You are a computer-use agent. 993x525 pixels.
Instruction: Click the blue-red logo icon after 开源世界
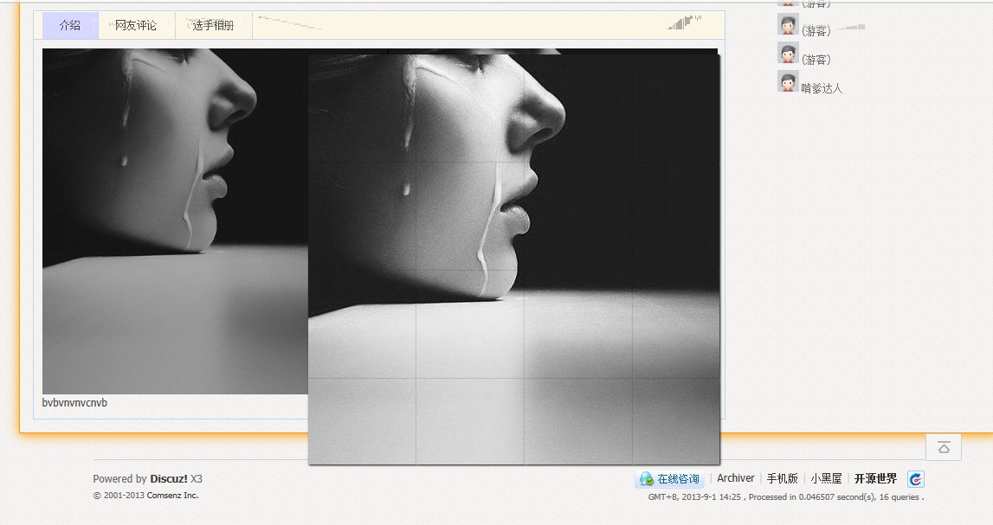(916, 479)
